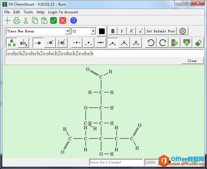Viewport: 207px width, 169px height.
Task: Select the zigzag dots layout icon
Action: 88,43
